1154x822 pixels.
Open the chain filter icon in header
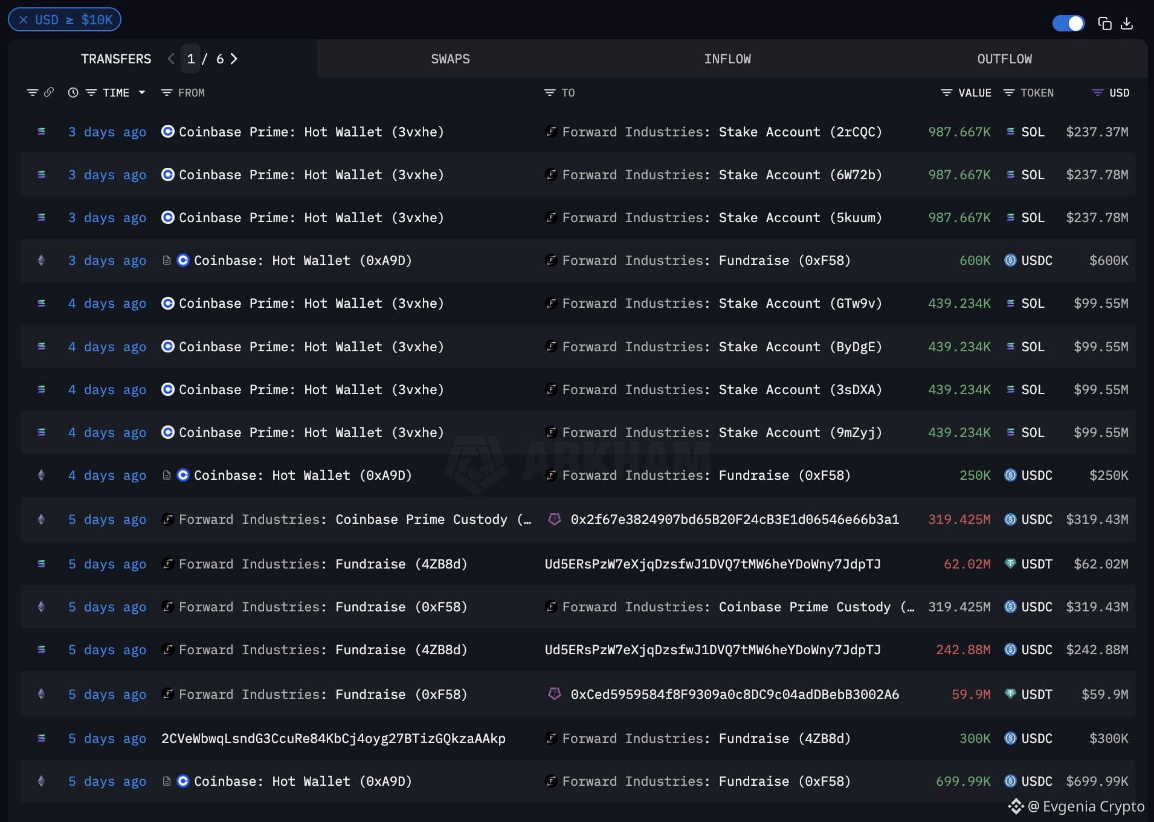pyautogui.click(x=33, y=92)
